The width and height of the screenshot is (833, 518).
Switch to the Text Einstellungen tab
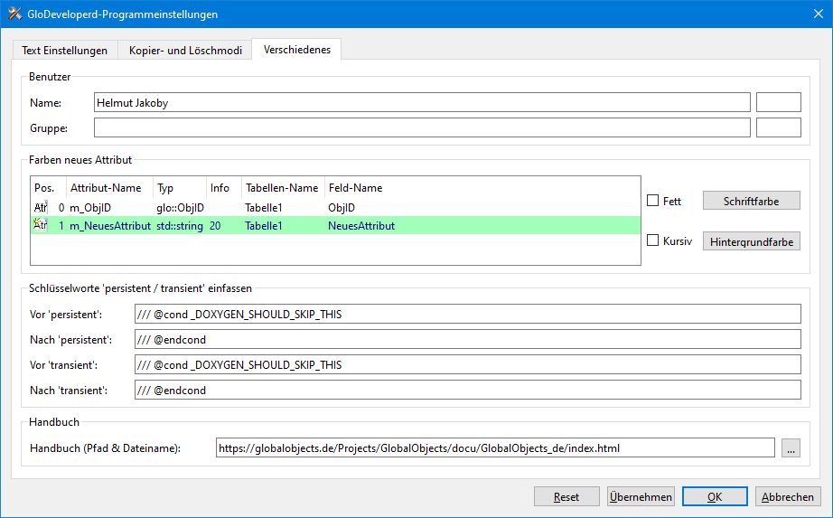pyautogui.click(x=64, y=50)
